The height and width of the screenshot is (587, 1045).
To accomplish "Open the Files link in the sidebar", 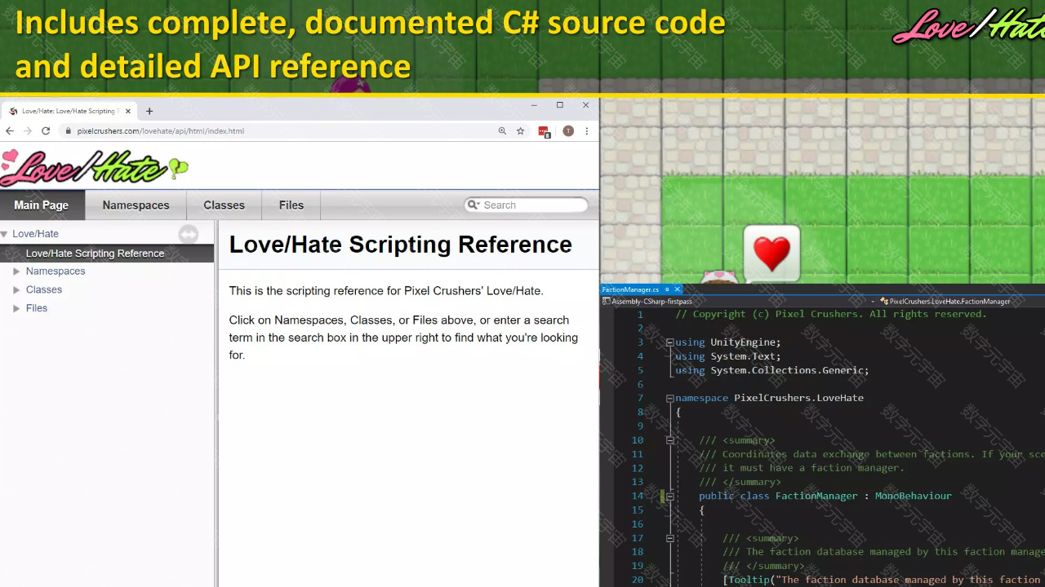I will [x=37, y=308].
